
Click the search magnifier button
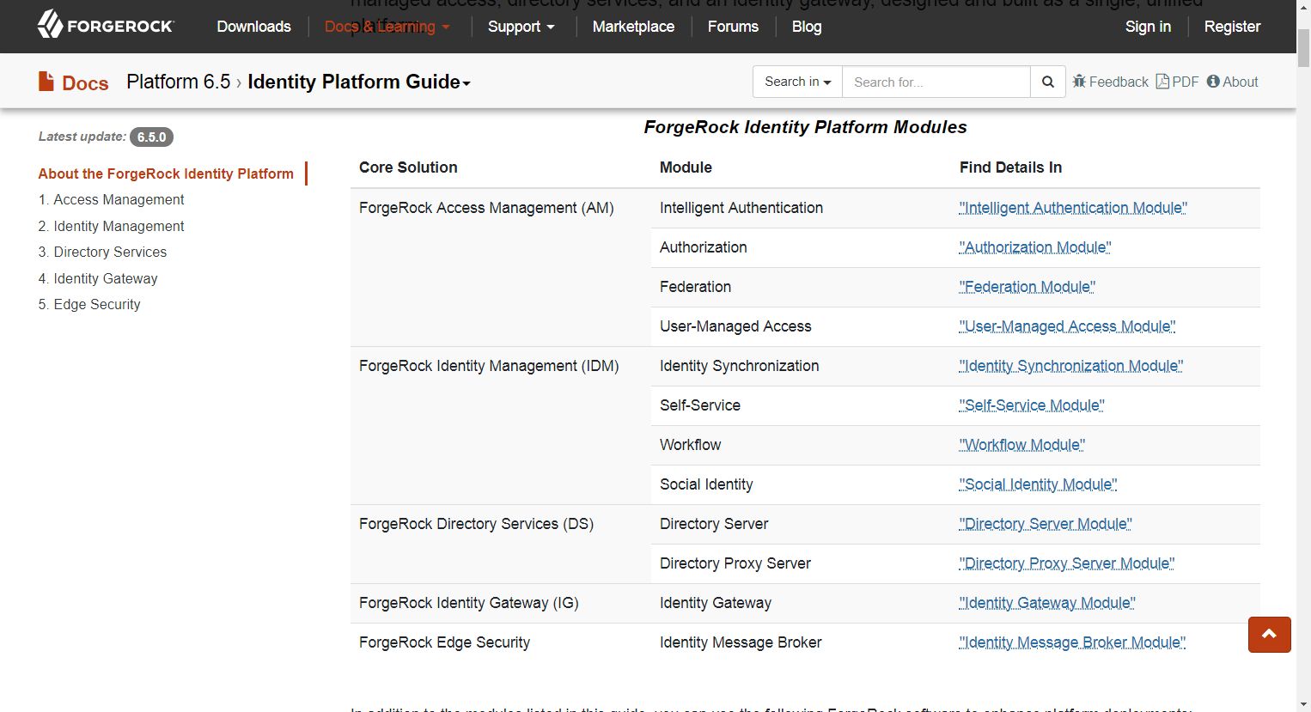[1047, 82]
